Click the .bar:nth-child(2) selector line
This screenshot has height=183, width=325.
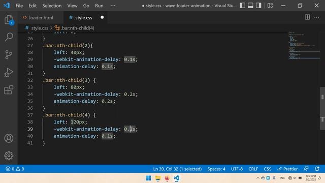click(x=68, y=45)
